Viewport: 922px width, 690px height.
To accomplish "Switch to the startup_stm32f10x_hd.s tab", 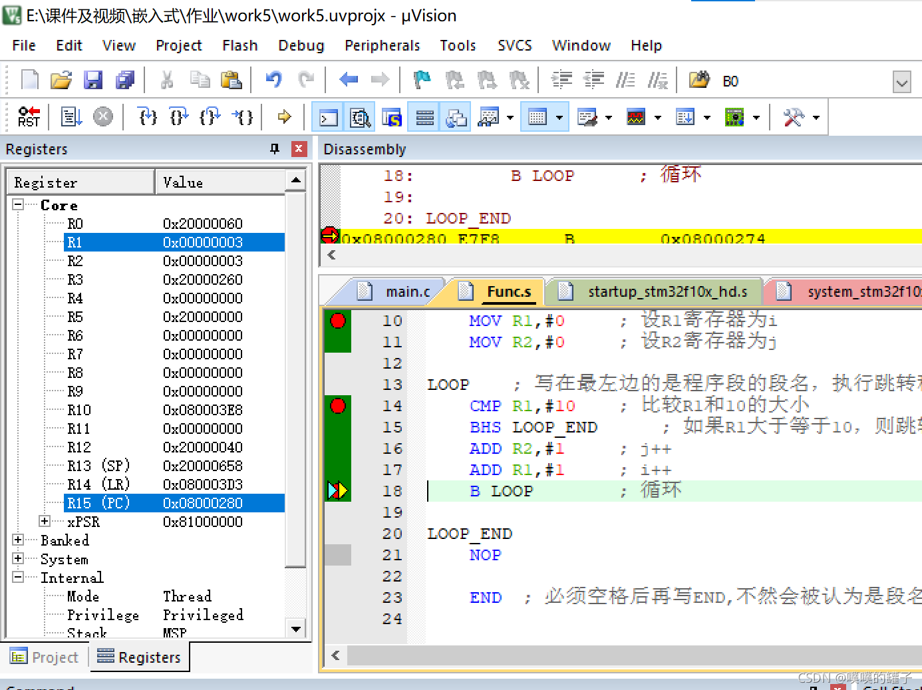I will tap(655, 291).
